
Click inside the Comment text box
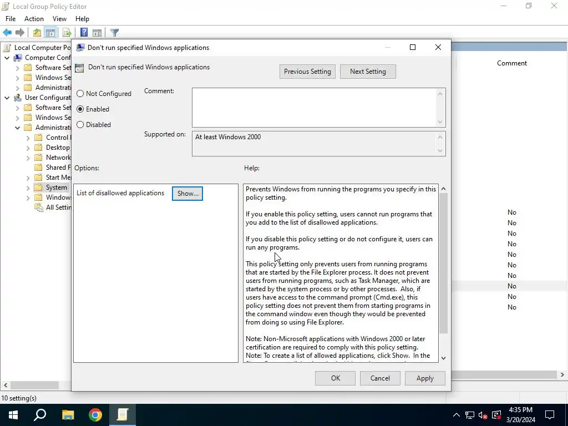(x=314, y=108)
